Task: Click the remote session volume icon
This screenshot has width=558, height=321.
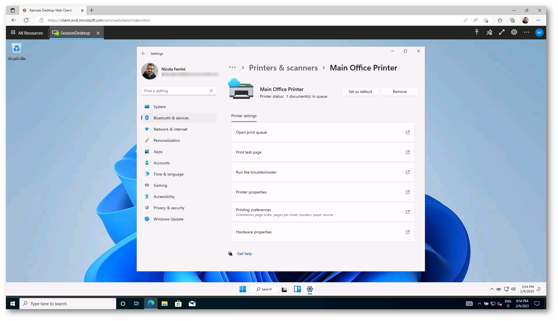Action: pos(513,289)
